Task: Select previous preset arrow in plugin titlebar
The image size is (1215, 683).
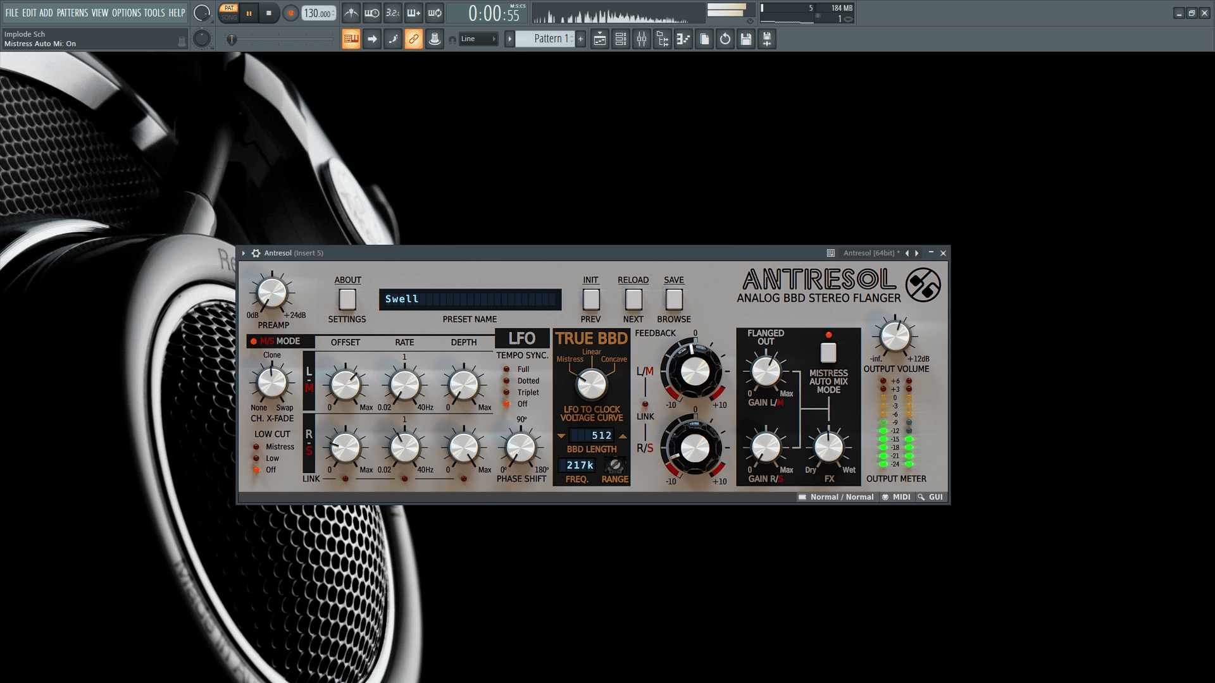Action: pos(907,253)
